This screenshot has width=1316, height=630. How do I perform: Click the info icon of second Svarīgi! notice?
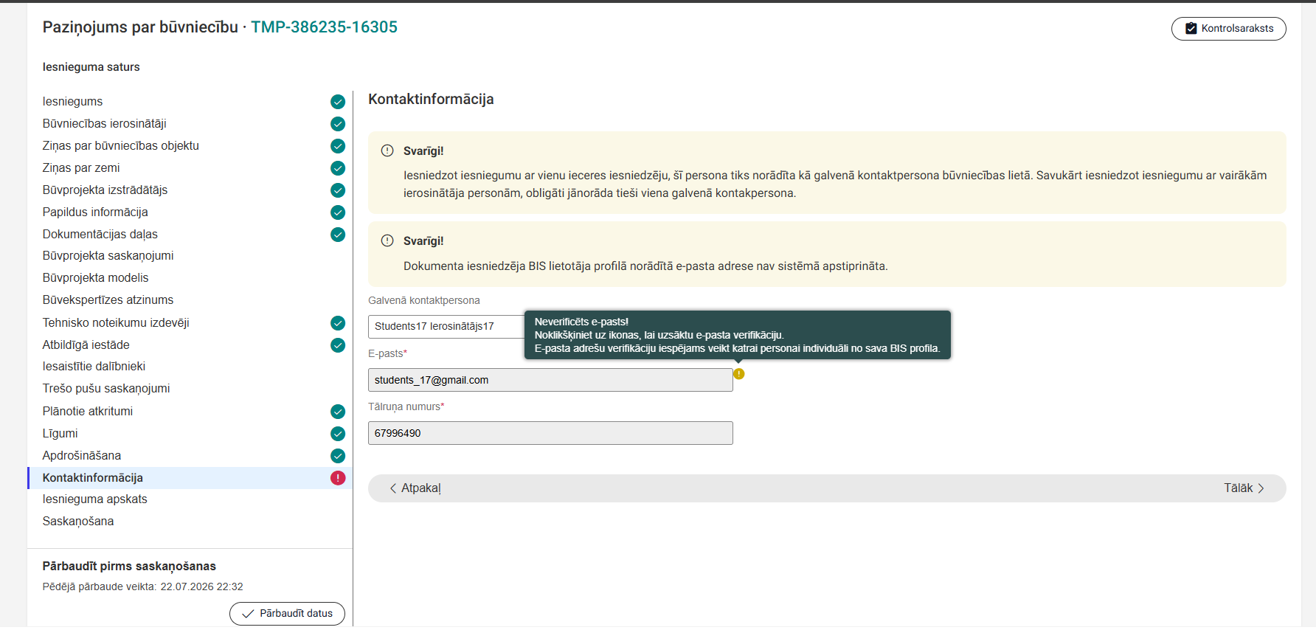coord(387,240)
